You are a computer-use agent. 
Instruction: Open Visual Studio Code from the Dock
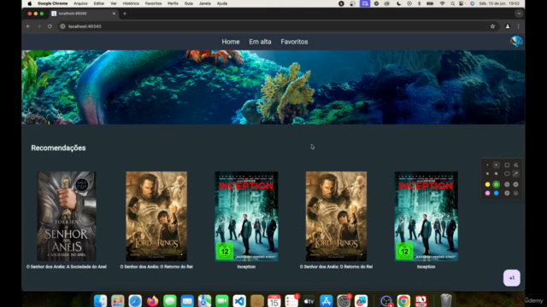point(239,300)
